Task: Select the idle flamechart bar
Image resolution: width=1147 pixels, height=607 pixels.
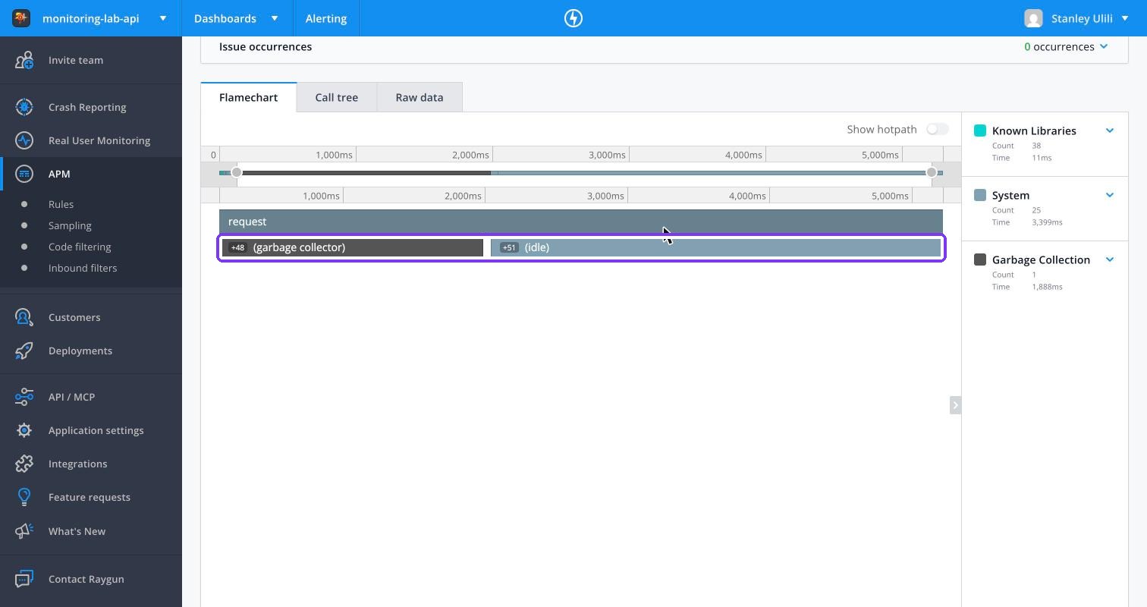Action: coord(715,247)
